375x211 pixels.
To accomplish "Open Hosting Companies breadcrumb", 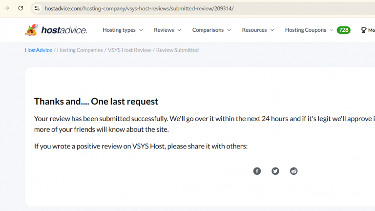I will pyautogui.click(x=80, y=50).
